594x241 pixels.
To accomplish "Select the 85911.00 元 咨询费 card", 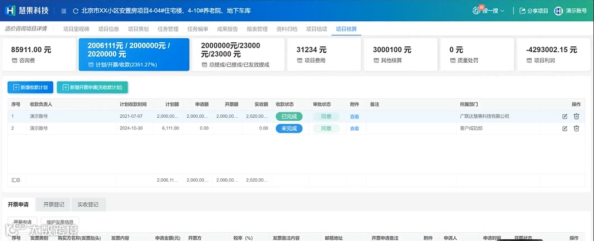I will coord(39,55).
